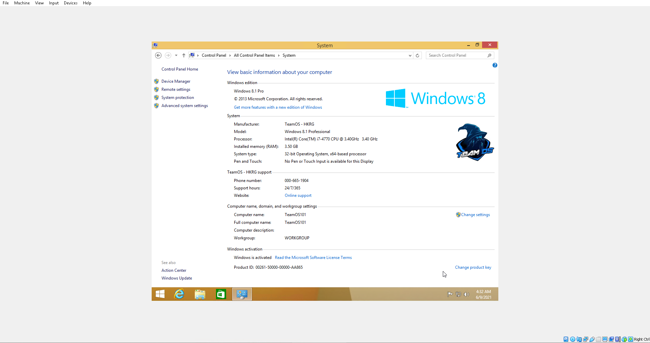This screenshot has width=650, height=343.
Task: Click the System window title icon
Action: (x=155, y=45)
